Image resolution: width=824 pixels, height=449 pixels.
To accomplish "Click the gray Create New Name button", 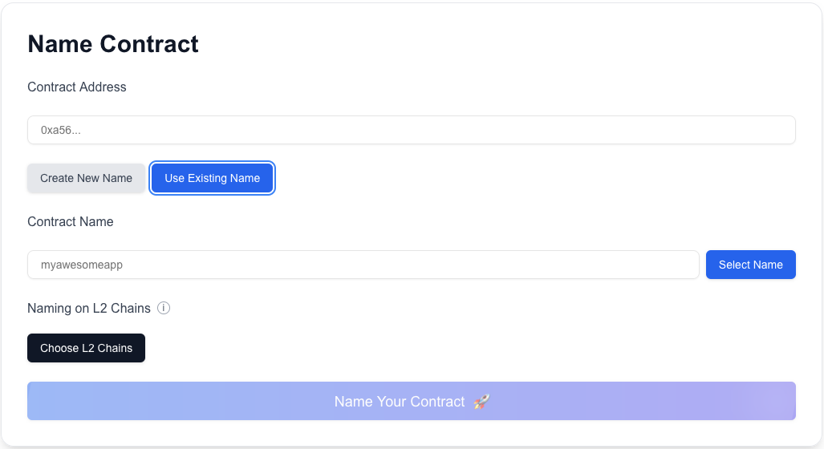I will point(86,178).
